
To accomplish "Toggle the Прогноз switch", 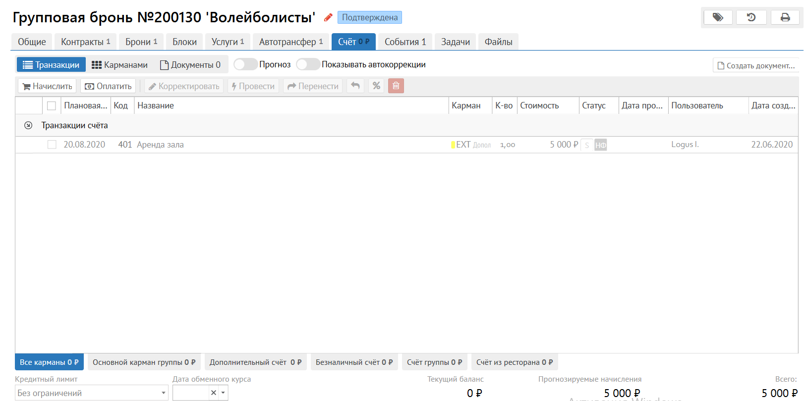I will click(245, 64).
